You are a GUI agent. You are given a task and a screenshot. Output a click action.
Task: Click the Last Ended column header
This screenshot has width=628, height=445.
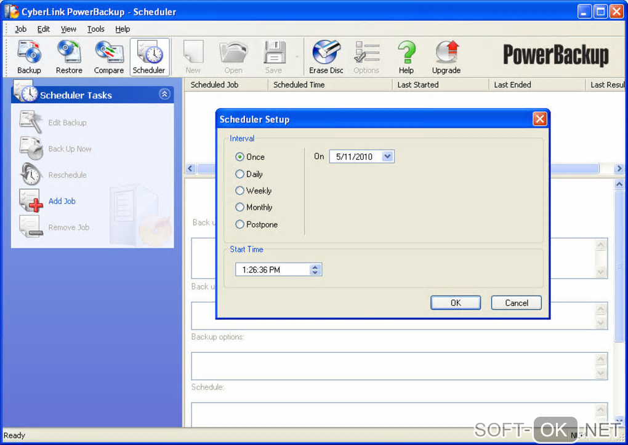coord(537,85)
